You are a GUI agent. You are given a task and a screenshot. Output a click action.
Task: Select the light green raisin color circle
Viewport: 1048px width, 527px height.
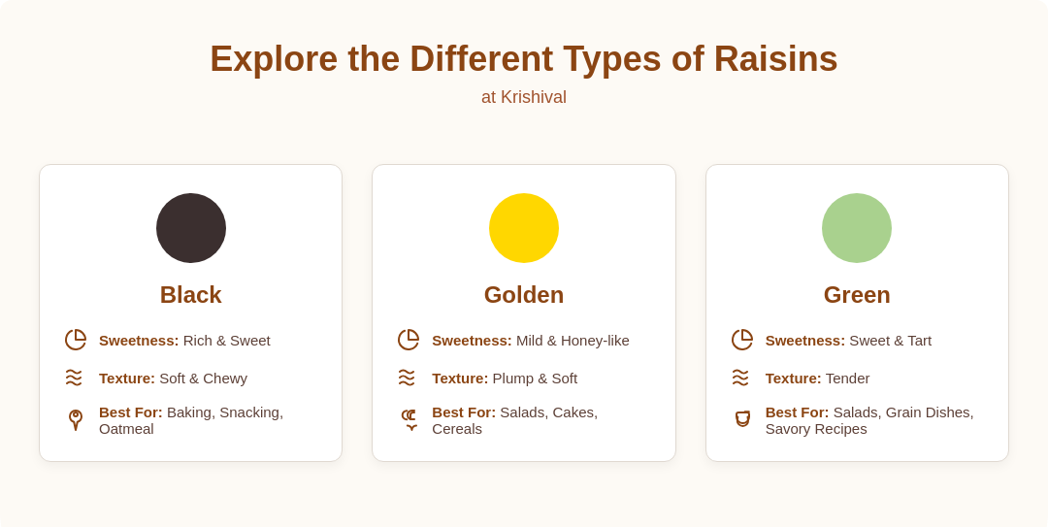pyautogui.click(x=857, y=228)
